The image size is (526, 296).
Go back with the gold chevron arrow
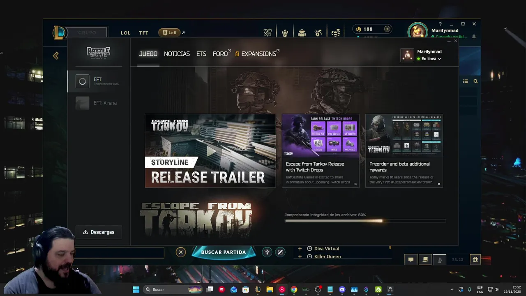(56, 55)
